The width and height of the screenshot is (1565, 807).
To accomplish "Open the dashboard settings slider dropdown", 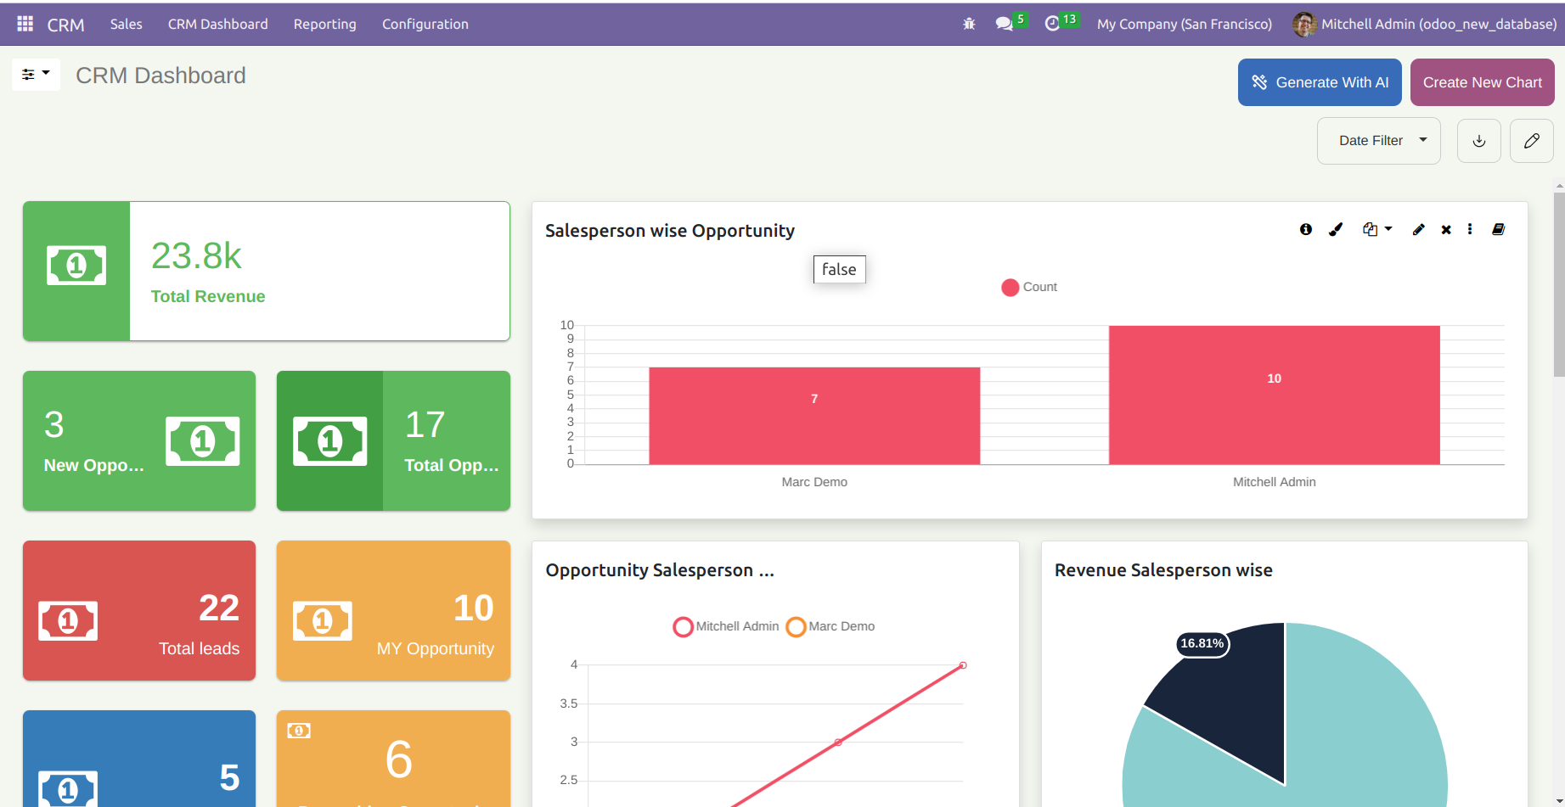I will point(36,75).
